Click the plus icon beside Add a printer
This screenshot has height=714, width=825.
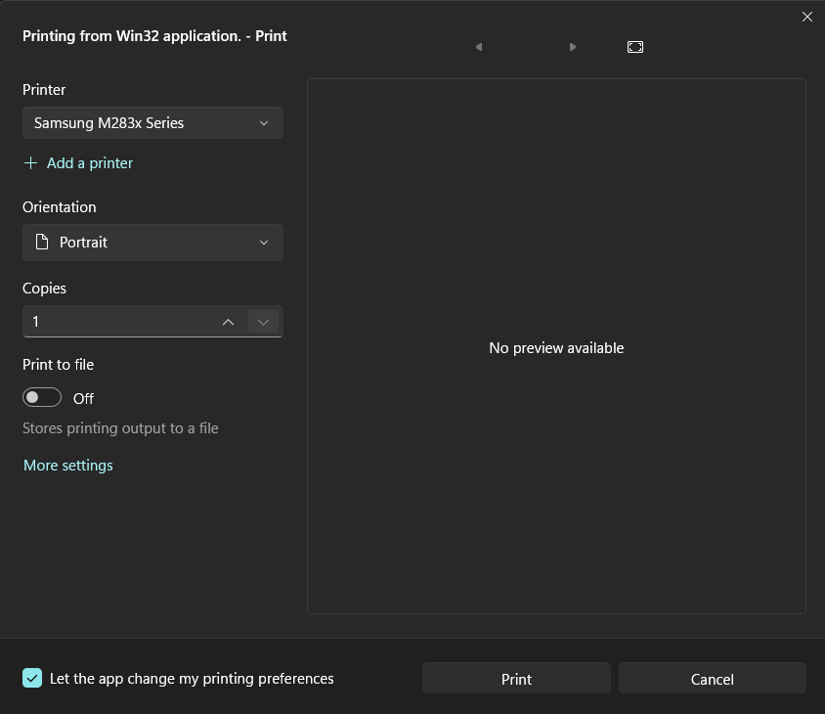coord(31,163)
